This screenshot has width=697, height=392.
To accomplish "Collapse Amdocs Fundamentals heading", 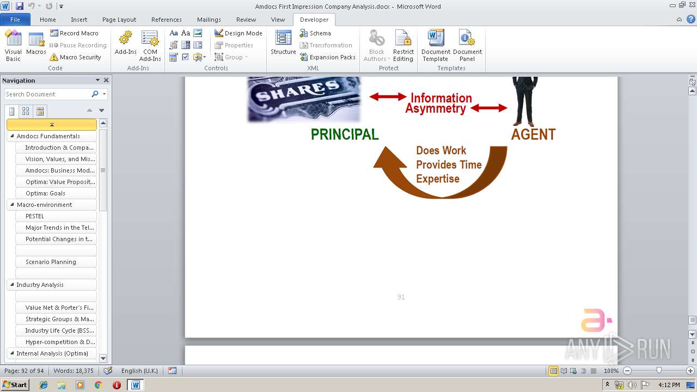I will tap(12, 136).
